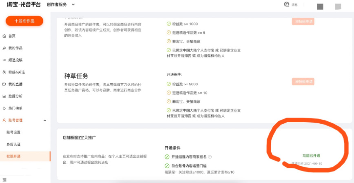354x183 pixels.
Task: Click check icon beside 开通逛逛内容商家报名
Action: [167, 157]
